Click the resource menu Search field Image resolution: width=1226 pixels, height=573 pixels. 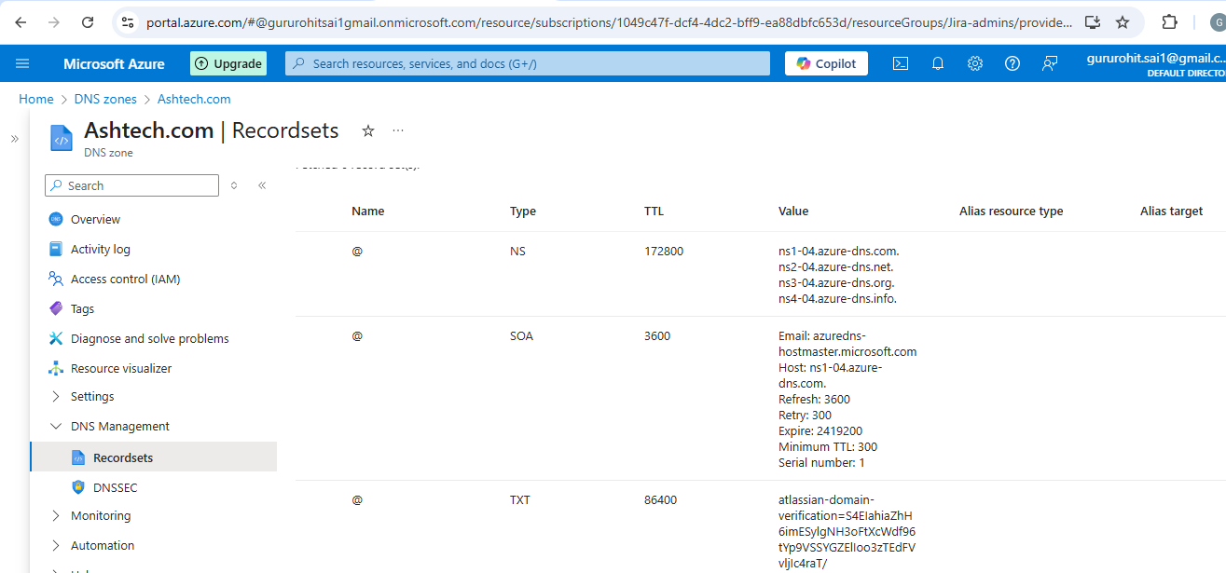click(132, 185)
